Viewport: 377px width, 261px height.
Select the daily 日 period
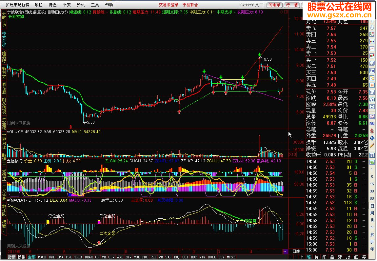click(372, 206)
